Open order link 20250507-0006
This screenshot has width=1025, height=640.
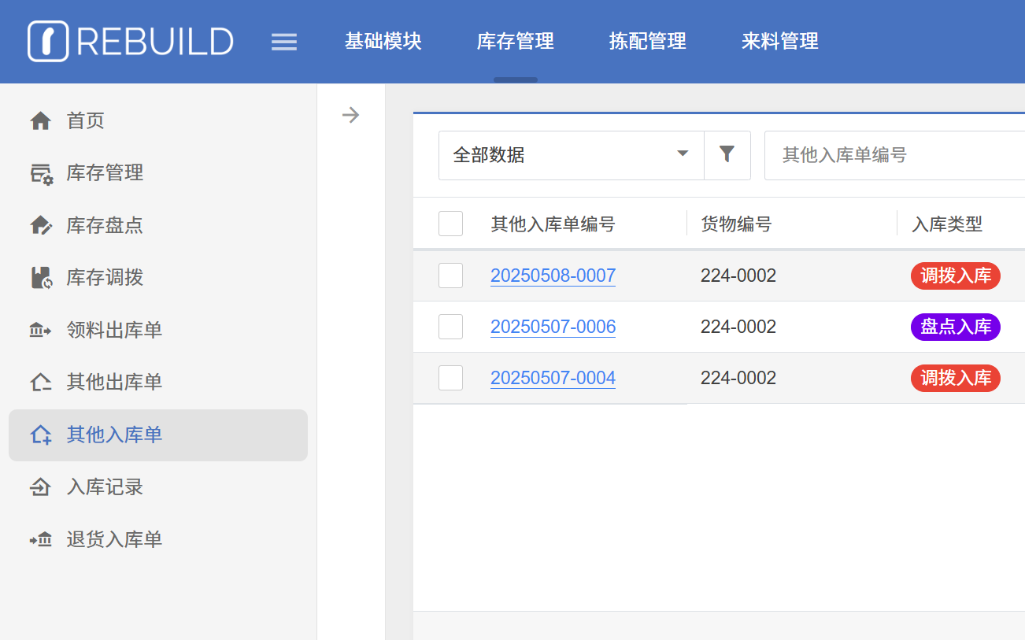pyautogui.click(x=553, y=327)
